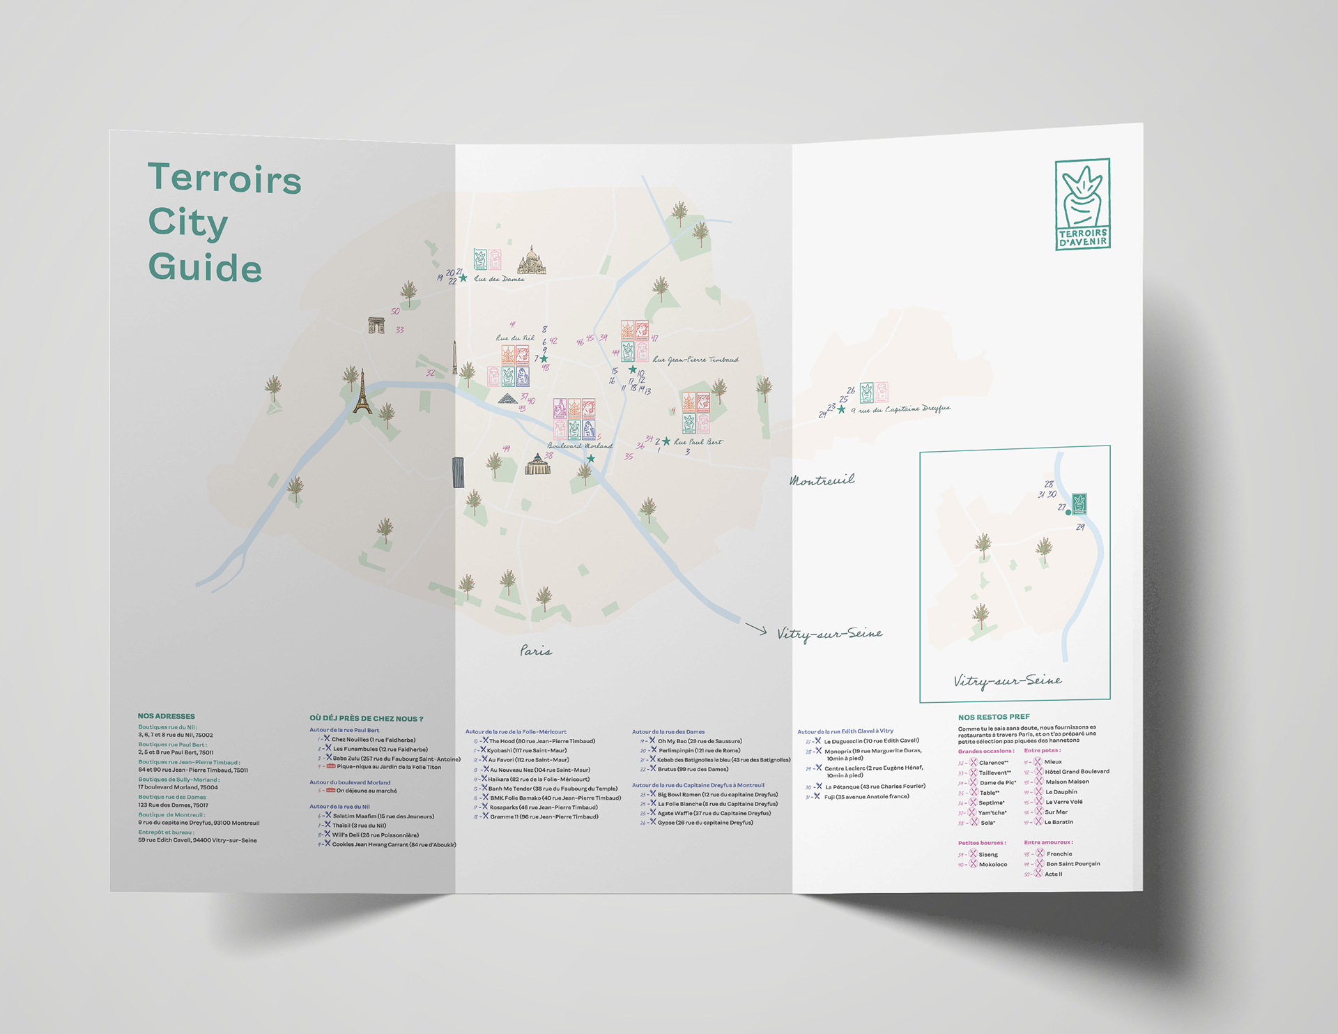Click the 'Rue Jean-Pierre Timbaud' map label
Viewport: 1338px width, 1034px height.
coord(695,360)
